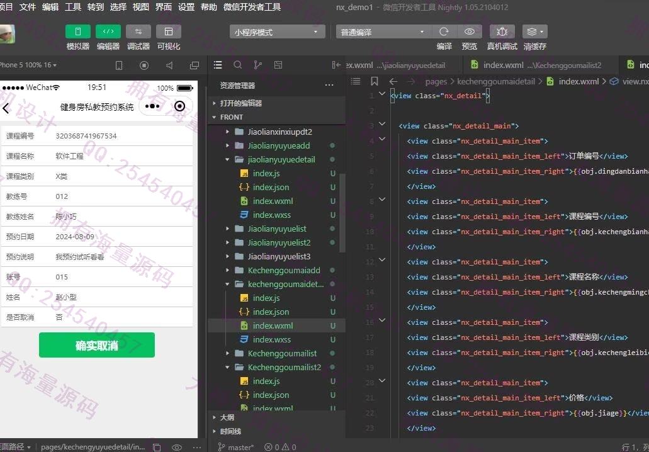Click the page path preview eye icon

click(x=177, y=447)
